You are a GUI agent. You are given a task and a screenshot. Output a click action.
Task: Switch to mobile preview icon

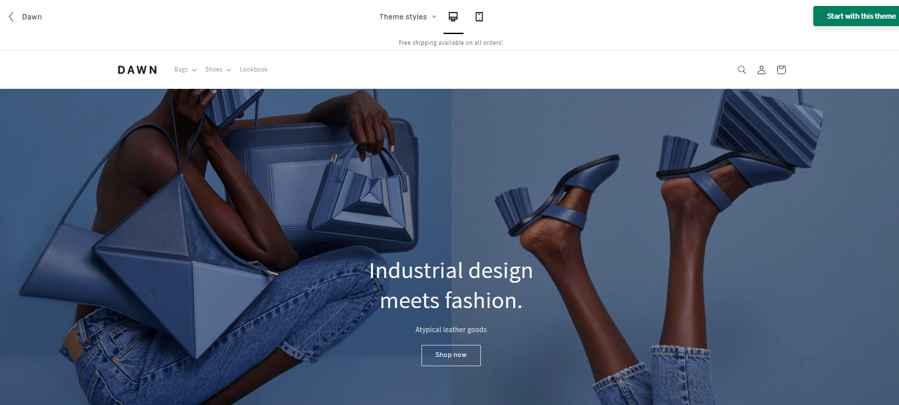click(x=479, y=17)
